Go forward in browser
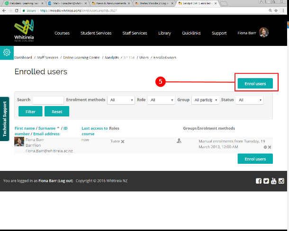 10,11
